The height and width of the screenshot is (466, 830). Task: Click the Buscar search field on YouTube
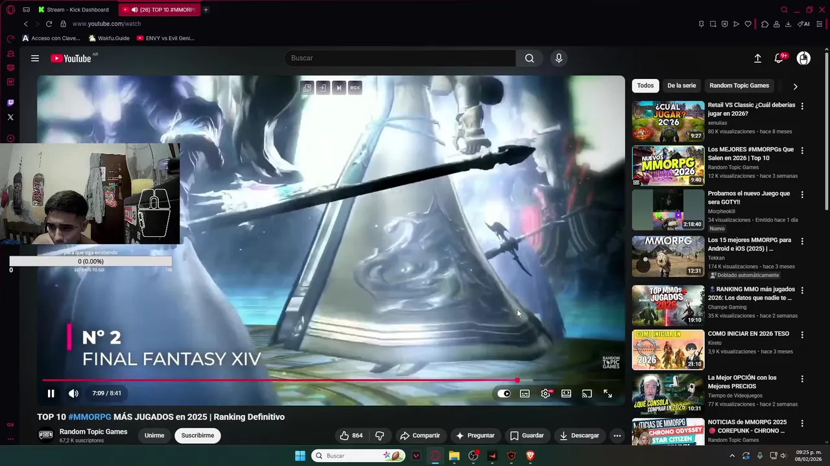coord(400,58)
